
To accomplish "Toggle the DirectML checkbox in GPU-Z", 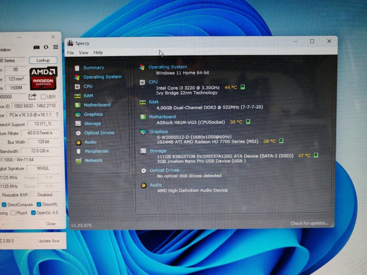I will 39,204.
